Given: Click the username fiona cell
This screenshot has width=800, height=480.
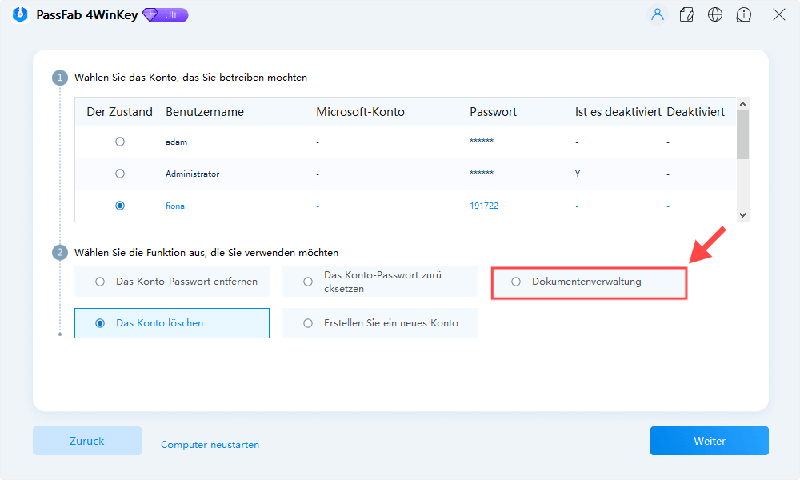Looking at the screenshot, I should click(175, 206).
